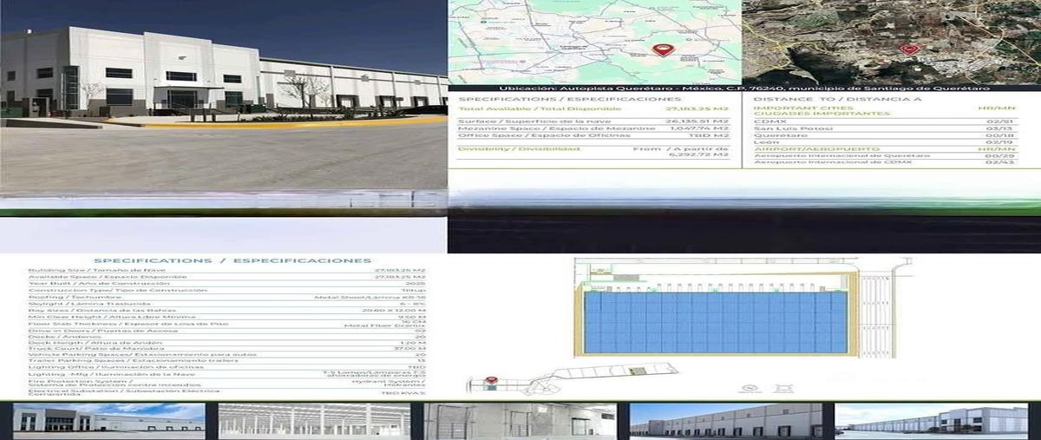This screenshot has height=440, width=1041.
Task: Click the 'IMPORTANT CITIES' heading
Action: tap(803, 108)
